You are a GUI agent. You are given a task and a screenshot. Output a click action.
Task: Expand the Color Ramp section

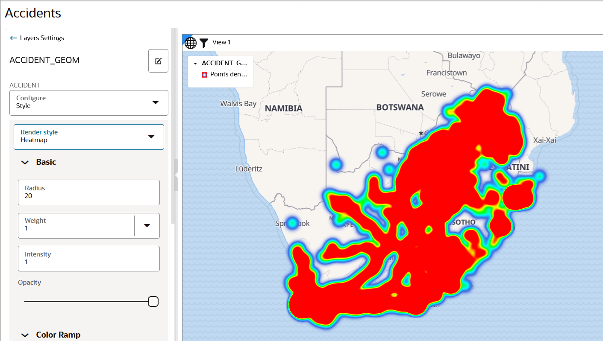25,335
